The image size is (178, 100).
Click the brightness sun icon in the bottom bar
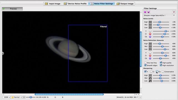coord(24,97)
